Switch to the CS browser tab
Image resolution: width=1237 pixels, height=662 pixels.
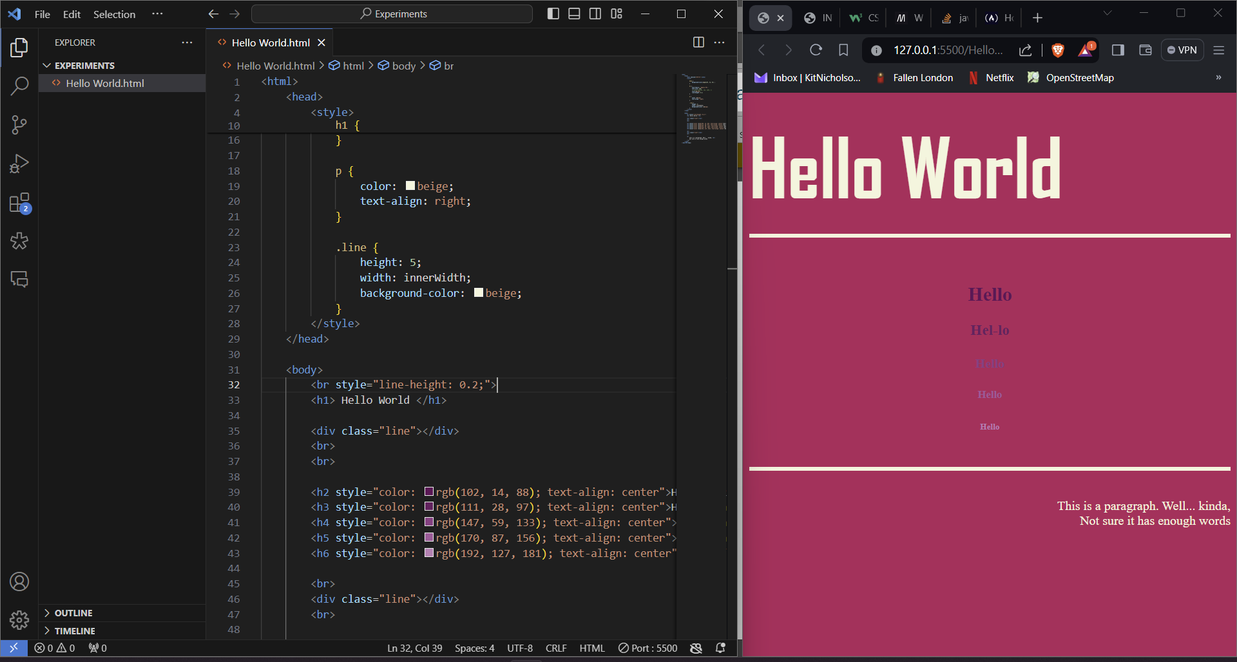[x=863, y=18]
